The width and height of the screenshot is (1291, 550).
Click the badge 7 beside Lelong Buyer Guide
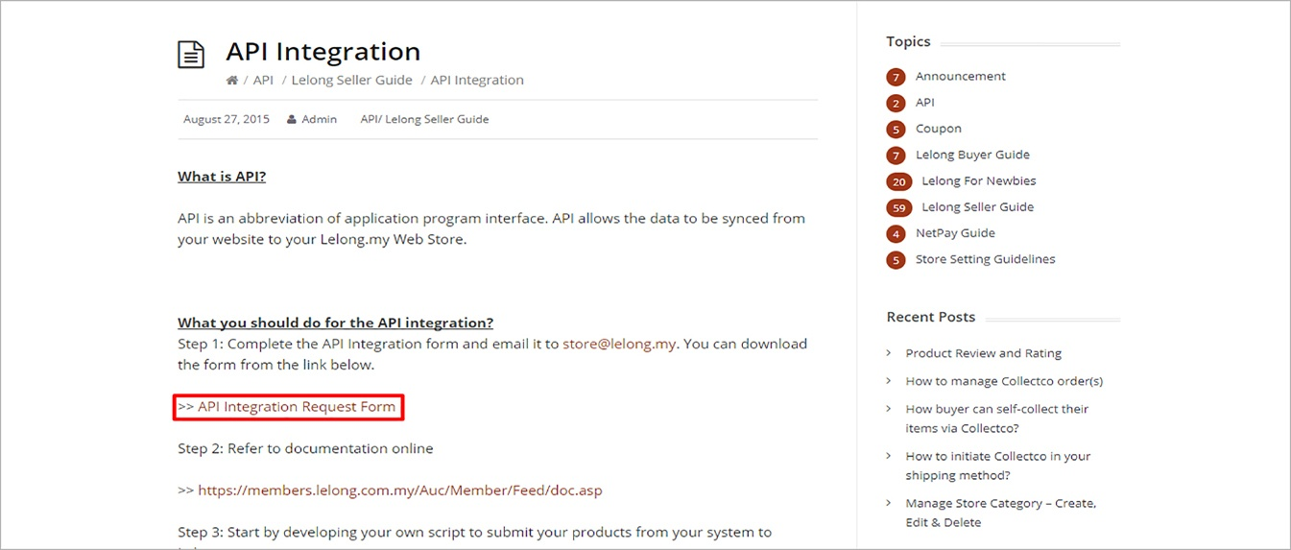coord(896,155)
